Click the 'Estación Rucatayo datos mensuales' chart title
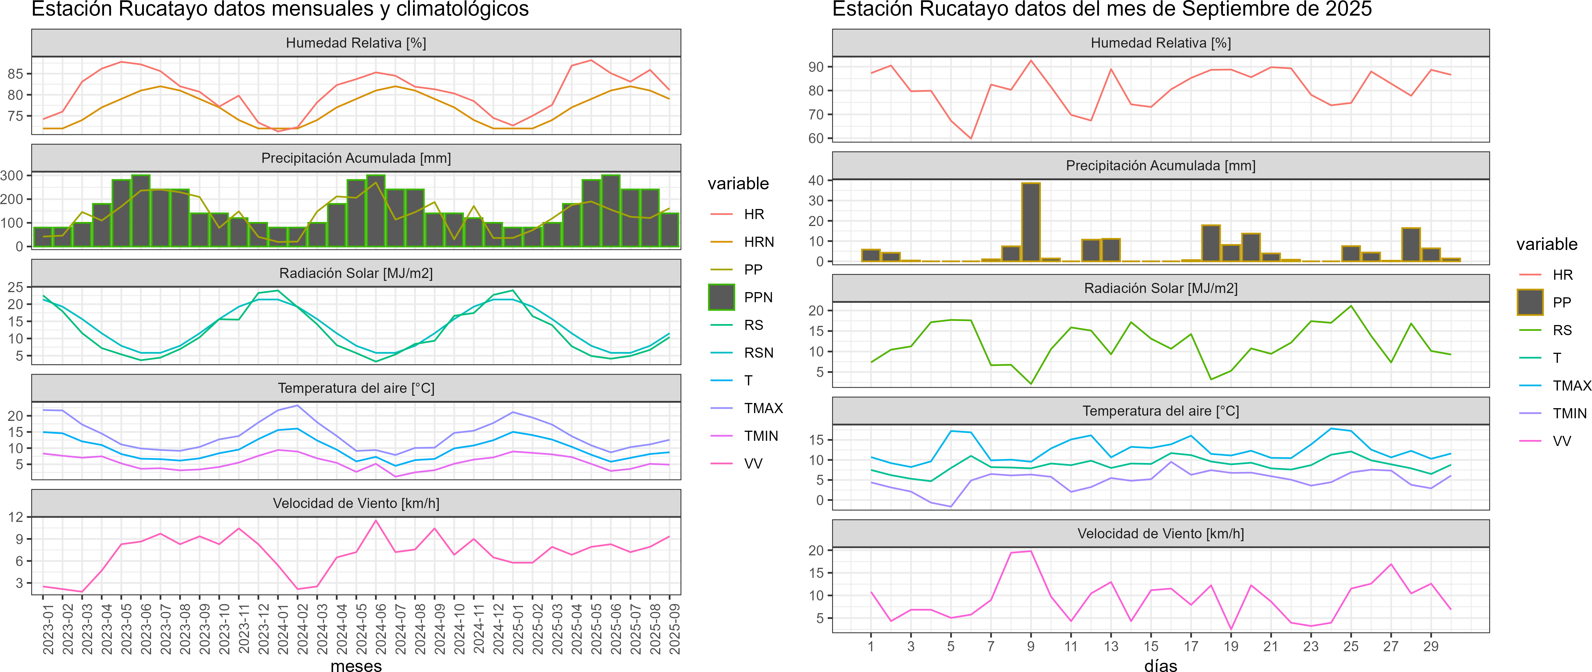 tap(280, 9)
